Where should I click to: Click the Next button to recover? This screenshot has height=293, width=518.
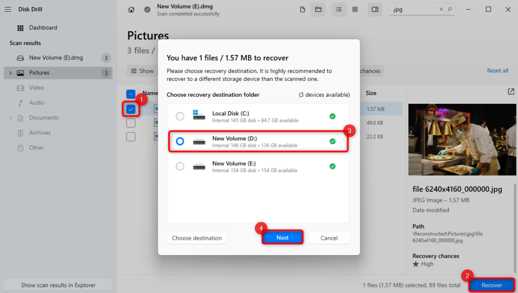point(282,237)
